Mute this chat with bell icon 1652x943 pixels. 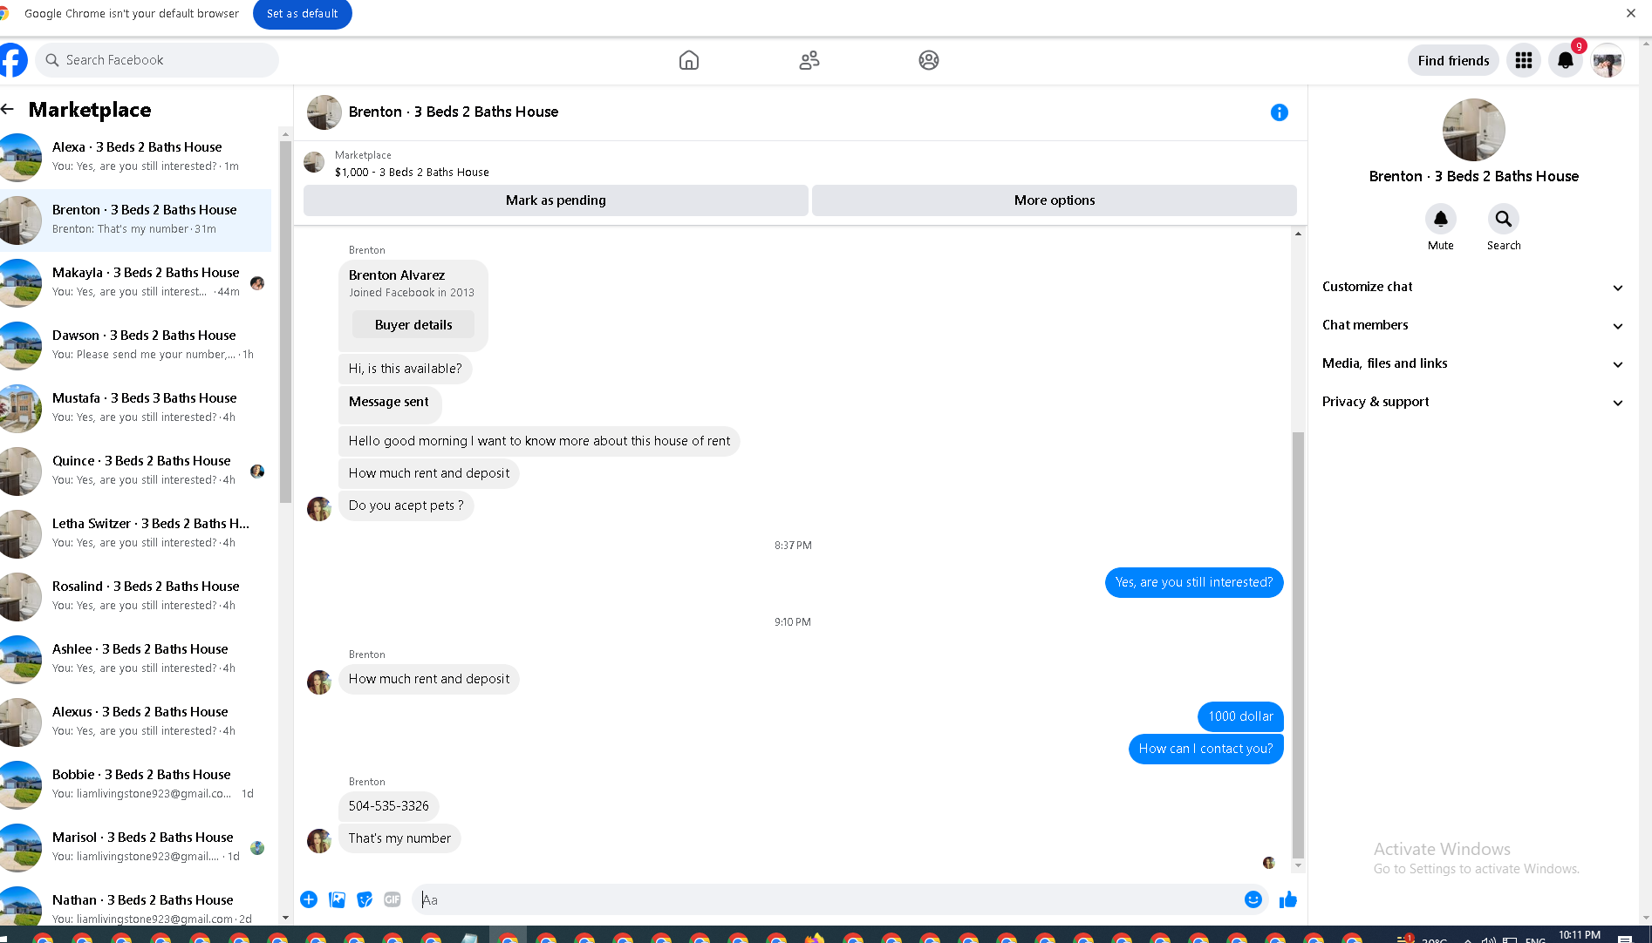pos(1441,219)
